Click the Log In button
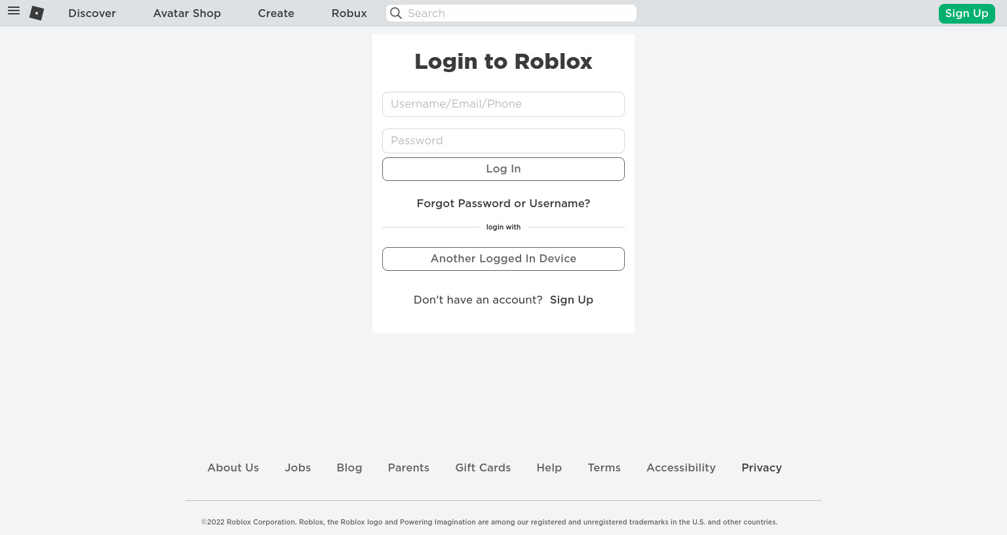The height and width of the screenshot is (535, 1007). pyautogui.click(x=503, y=169)
